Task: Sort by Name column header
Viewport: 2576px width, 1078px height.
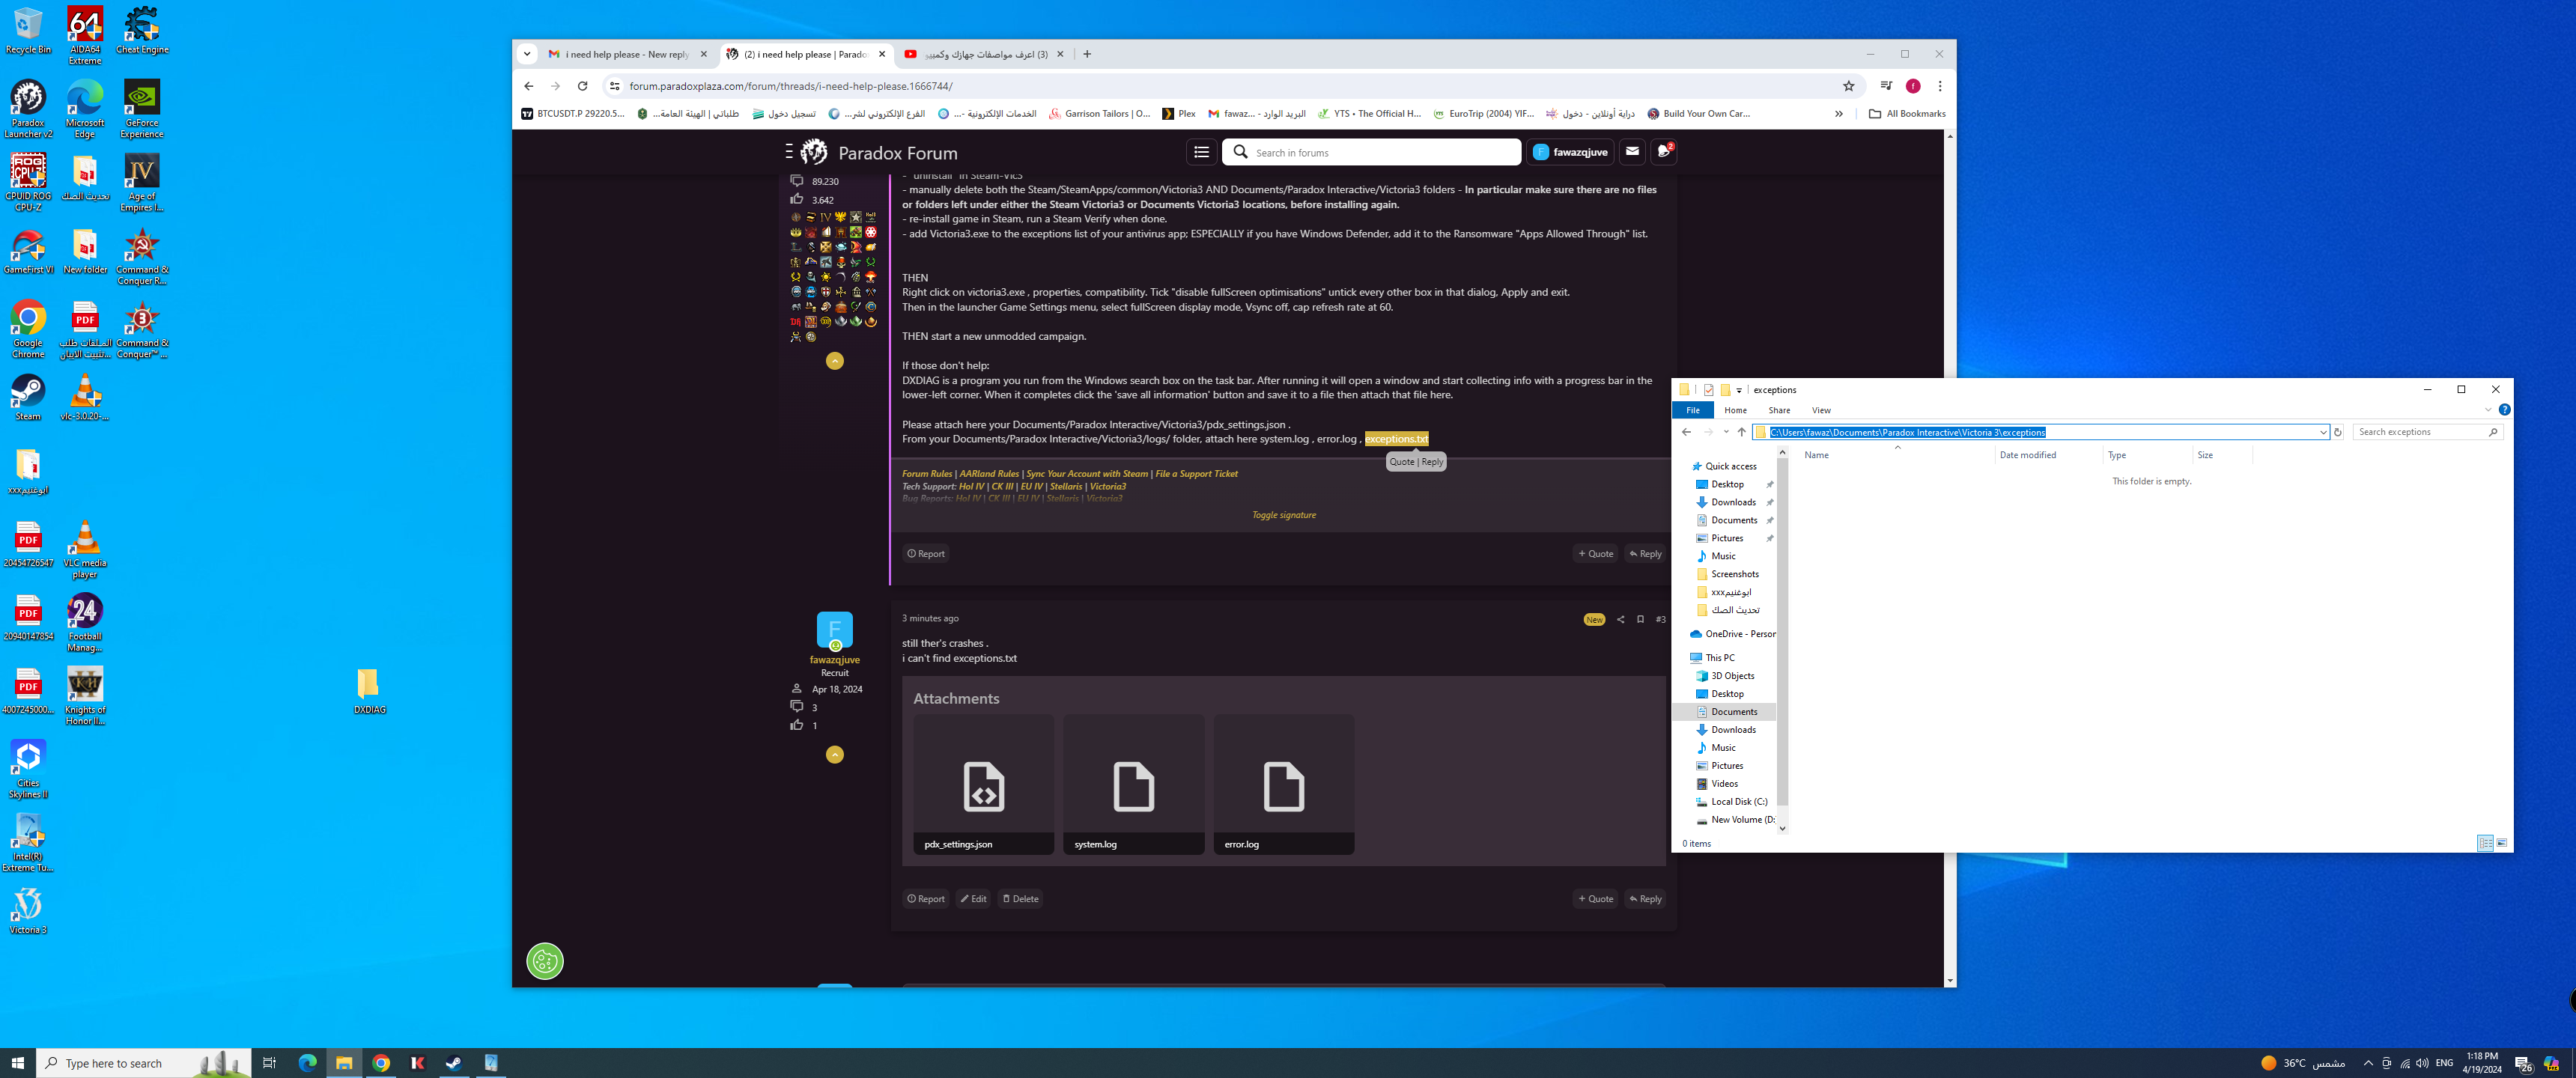Action: [x=1895, y=455]
